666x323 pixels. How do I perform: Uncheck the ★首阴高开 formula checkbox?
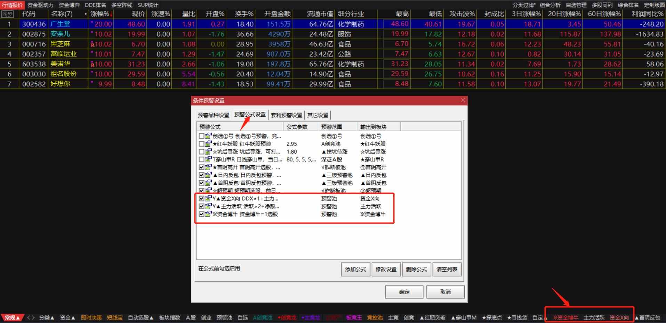tap(201, 167)
